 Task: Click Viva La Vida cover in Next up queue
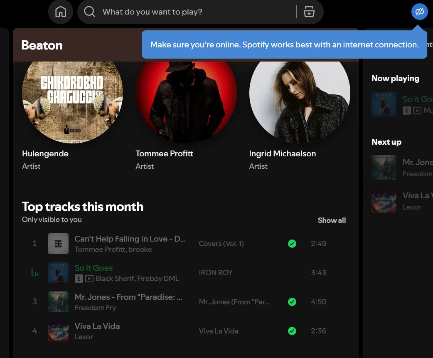tap(384, 201)
